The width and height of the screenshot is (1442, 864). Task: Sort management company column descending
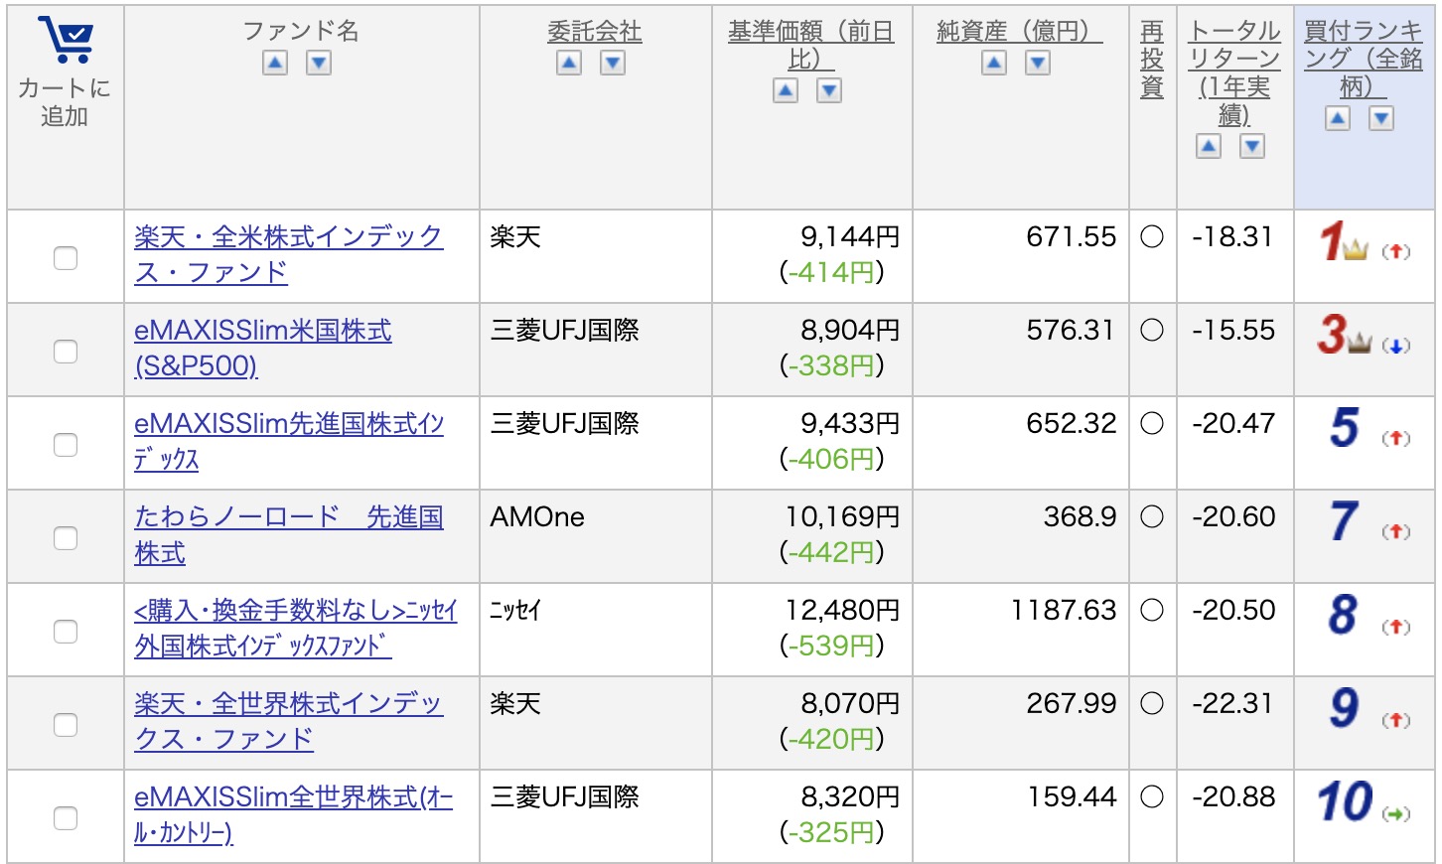(x=613, y=64)
